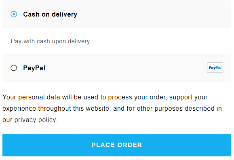
Task: Click the personal data notice's first line
Action: (x=105, y=97)
